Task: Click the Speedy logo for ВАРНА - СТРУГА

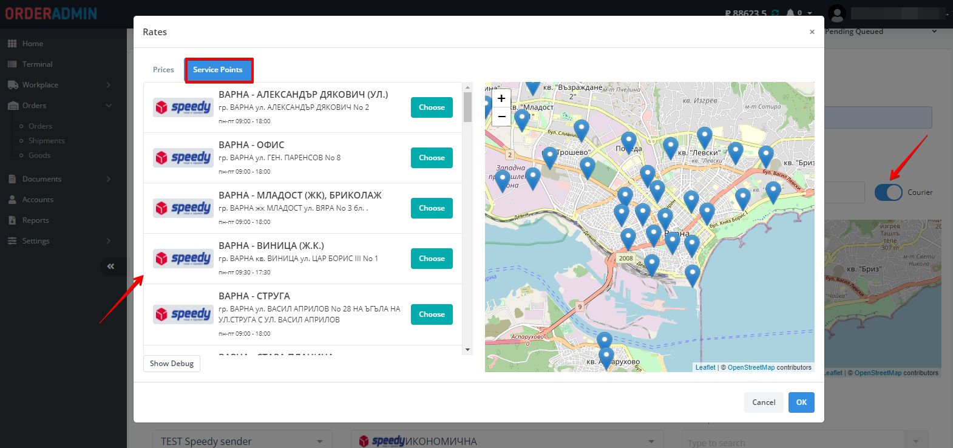Action: click(183, 314)
